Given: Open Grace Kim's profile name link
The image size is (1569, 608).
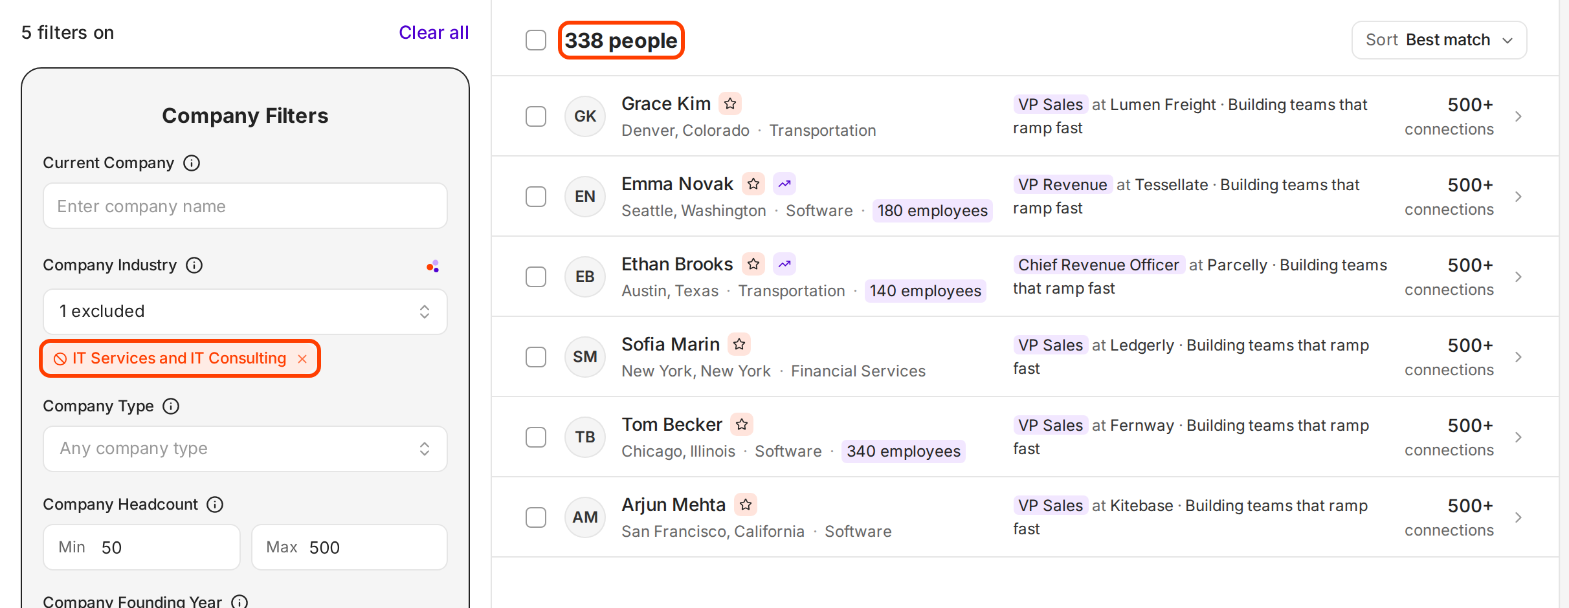Looking at the screenshot, I should pyautogui.click(x=666, y=103).
